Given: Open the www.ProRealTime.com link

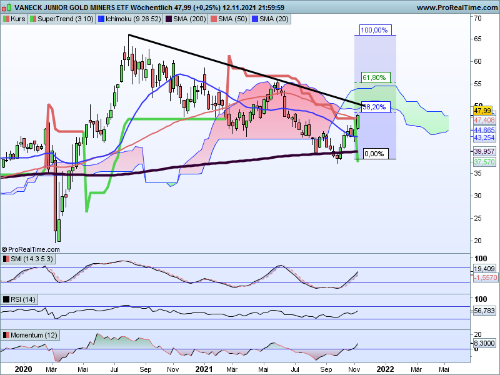Looking at the screenshot, I should [457, 7].
